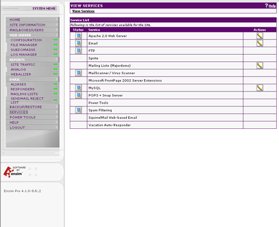The height and width of the screenshot is (227, 279).
Task: Open Site Information menu item
Action: pos(27,25)
